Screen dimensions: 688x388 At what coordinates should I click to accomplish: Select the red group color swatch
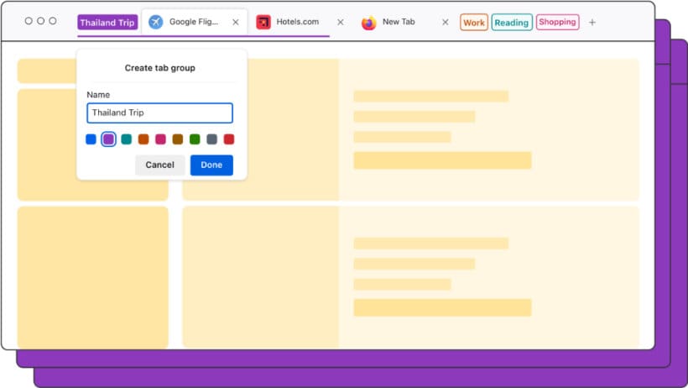(x=229, y=139)
